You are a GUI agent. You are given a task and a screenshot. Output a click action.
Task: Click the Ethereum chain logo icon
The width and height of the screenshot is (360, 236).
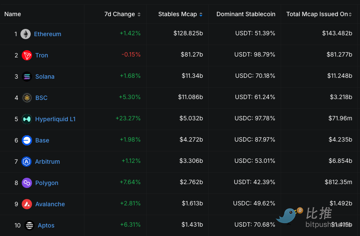click(26, 34)
